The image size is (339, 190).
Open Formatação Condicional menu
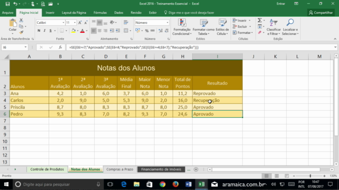[x=182, y=27]
